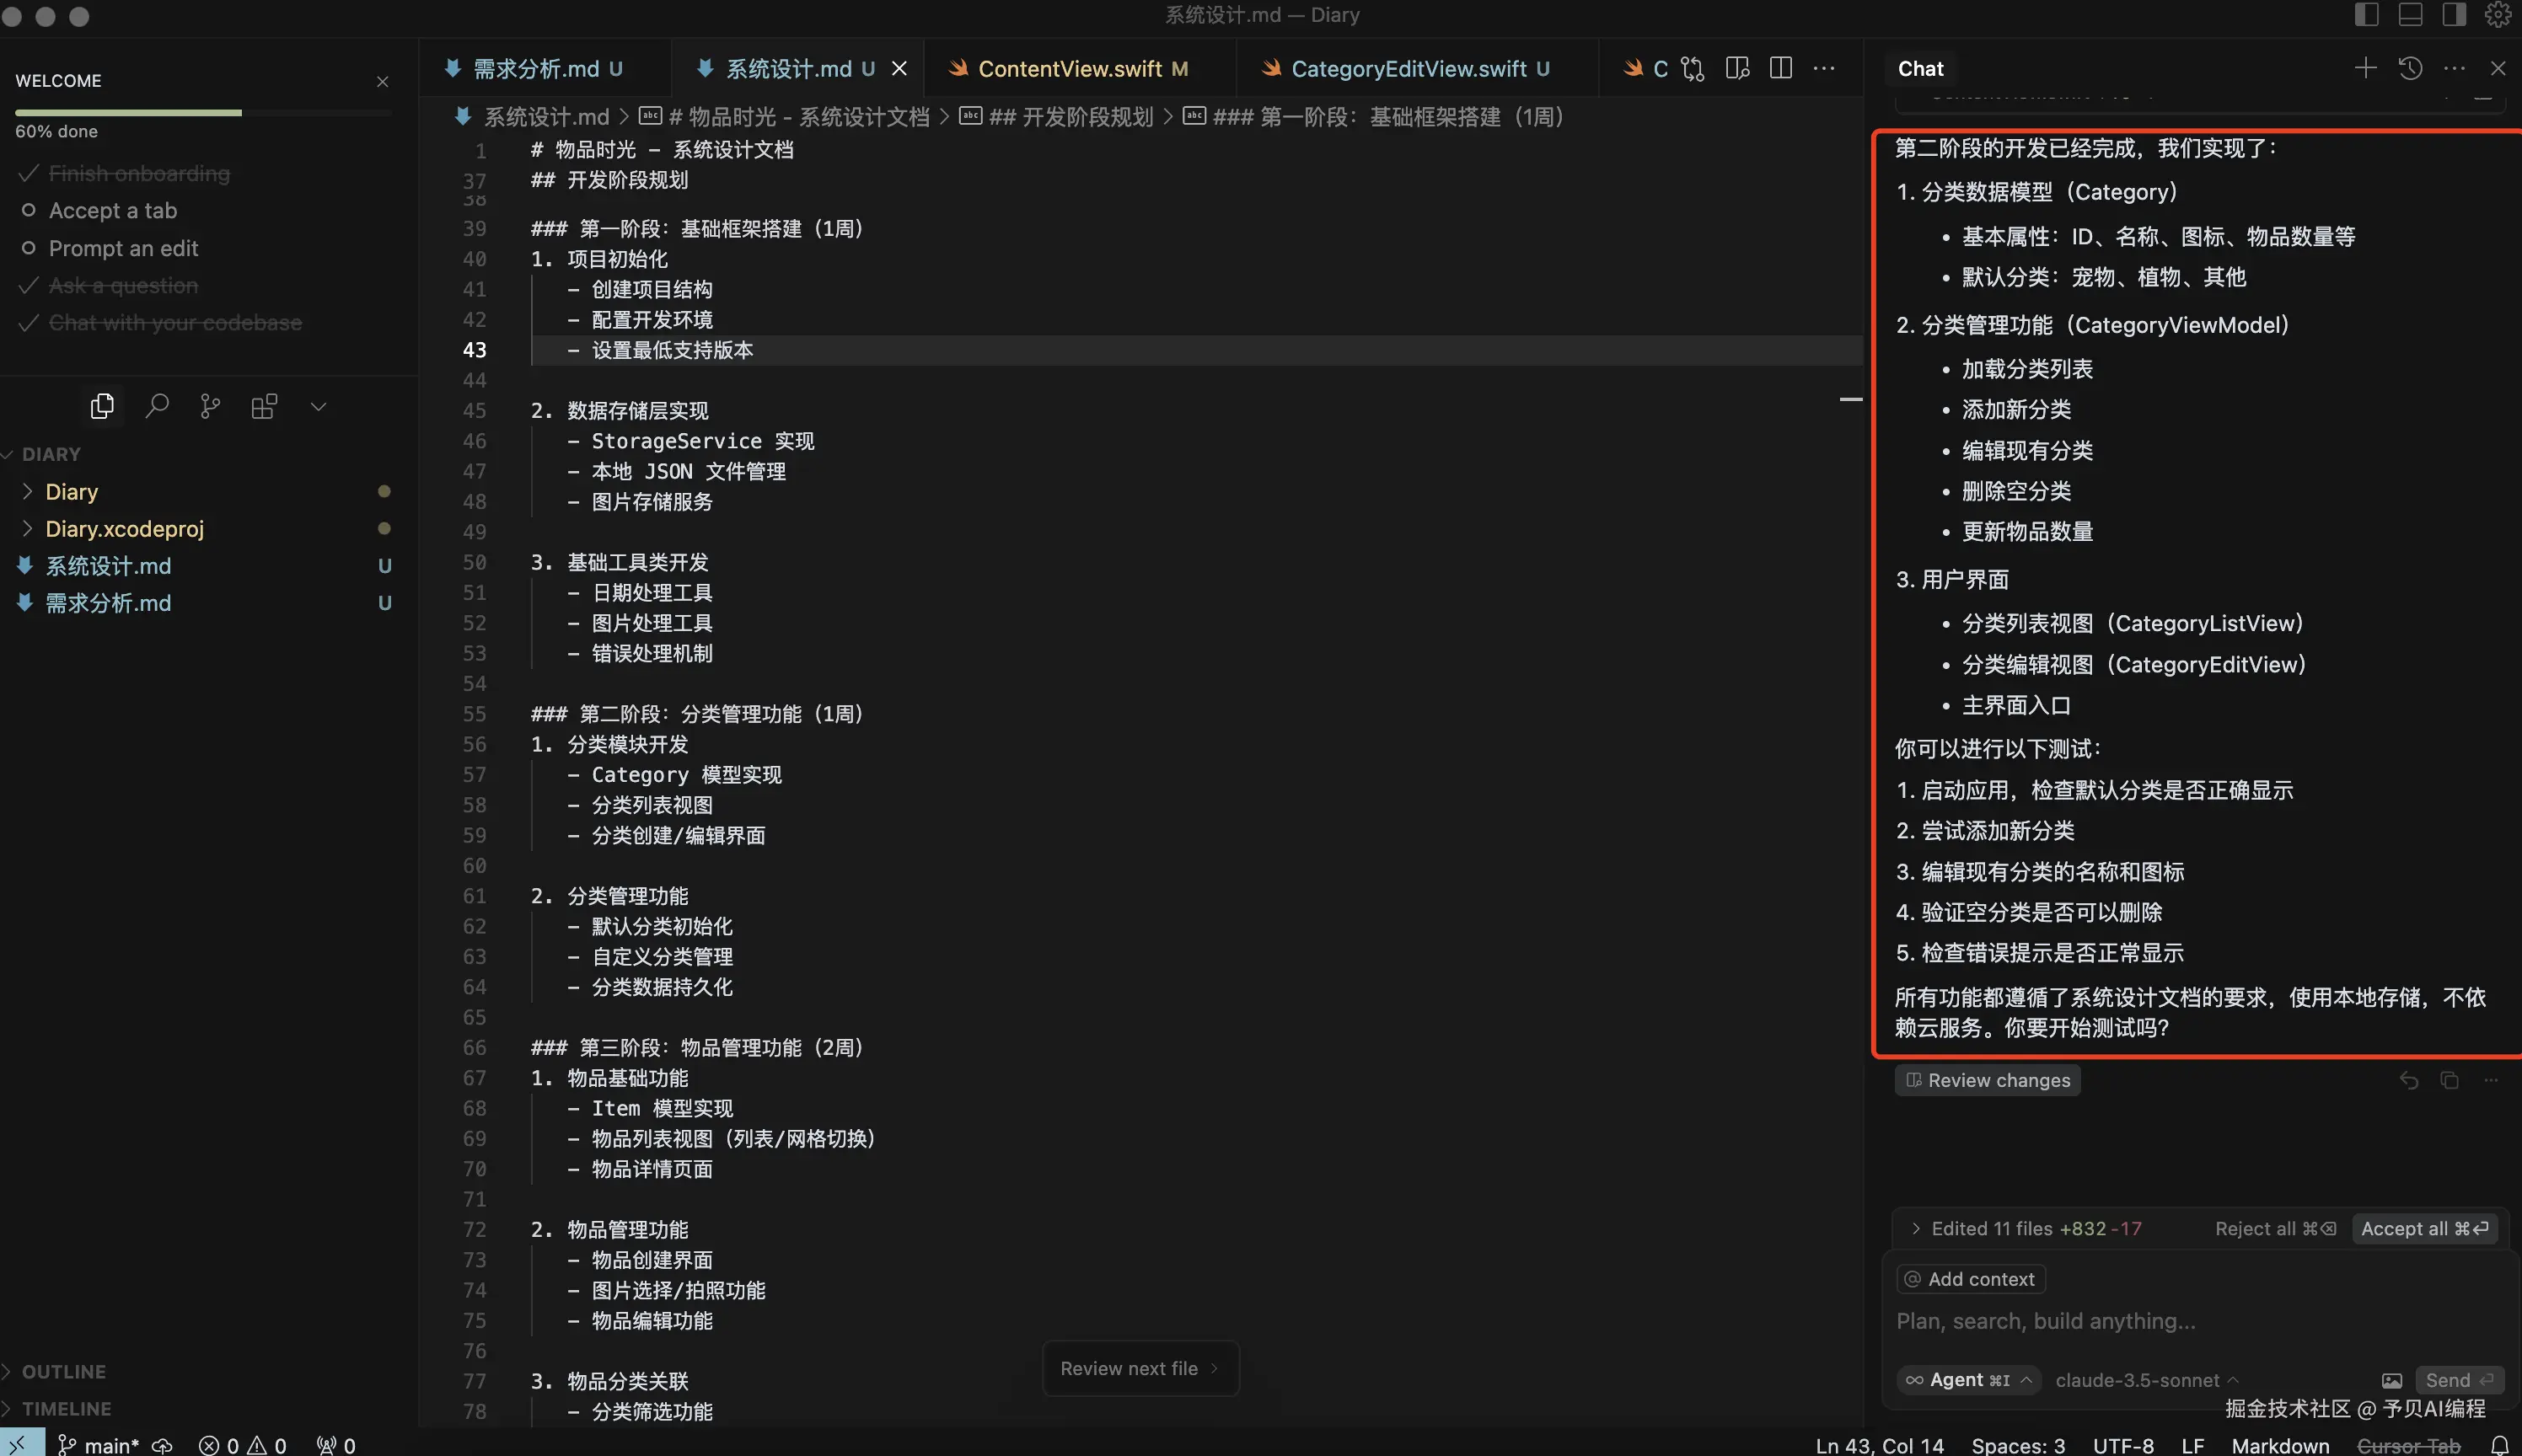This screenshot has height=1456, width=2522.
Task: Switch to the ContentView.swift tab
Action: pos(1069,68)
